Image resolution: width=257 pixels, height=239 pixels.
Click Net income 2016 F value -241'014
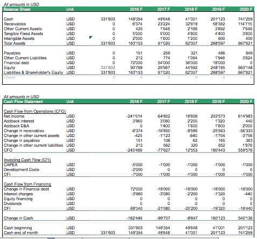pos(134,116)
